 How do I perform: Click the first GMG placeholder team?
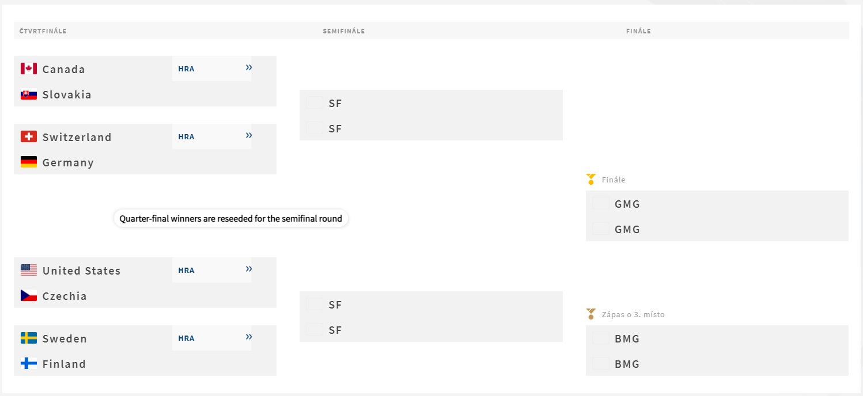tap(627, 204)
